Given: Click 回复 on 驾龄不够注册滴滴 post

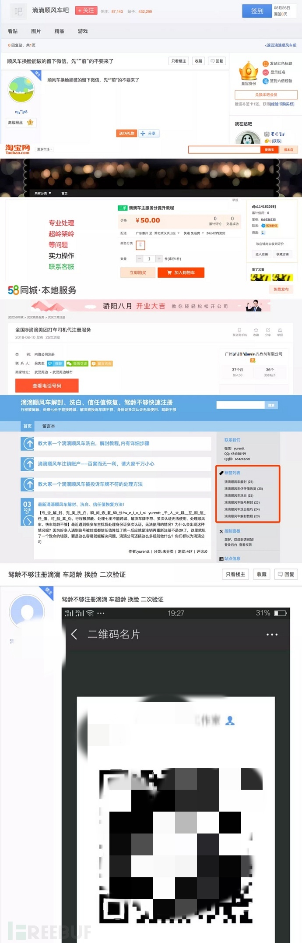Looking at the screenshot, I should pyautogui.click(x=286, y=574).
